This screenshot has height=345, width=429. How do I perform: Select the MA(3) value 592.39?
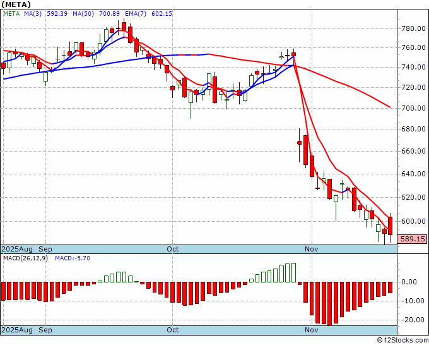(x=57, y=13)
